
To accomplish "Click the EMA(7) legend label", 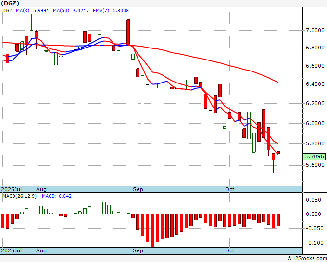I will (101, 11).
